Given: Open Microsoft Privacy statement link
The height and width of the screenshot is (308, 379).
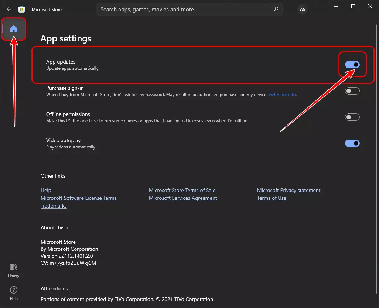Looking at the screenshot, I should point(288,190).
